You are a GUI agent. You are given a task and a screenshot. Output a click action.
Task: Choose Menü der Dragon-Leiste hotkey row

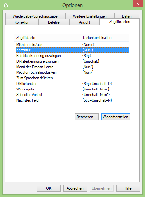click(72, 67)
